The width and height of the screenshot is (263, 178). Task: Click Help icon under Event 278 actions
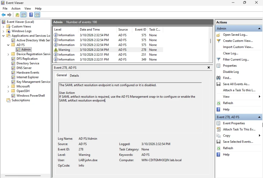218,154
